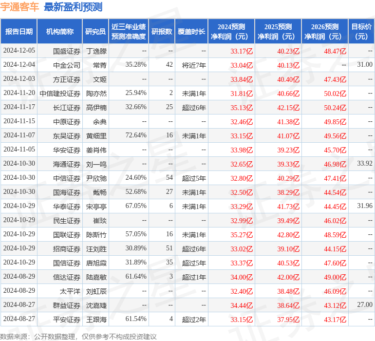Click the 35.13亿 profit value
375x341 pixels.
coord(242,108)
